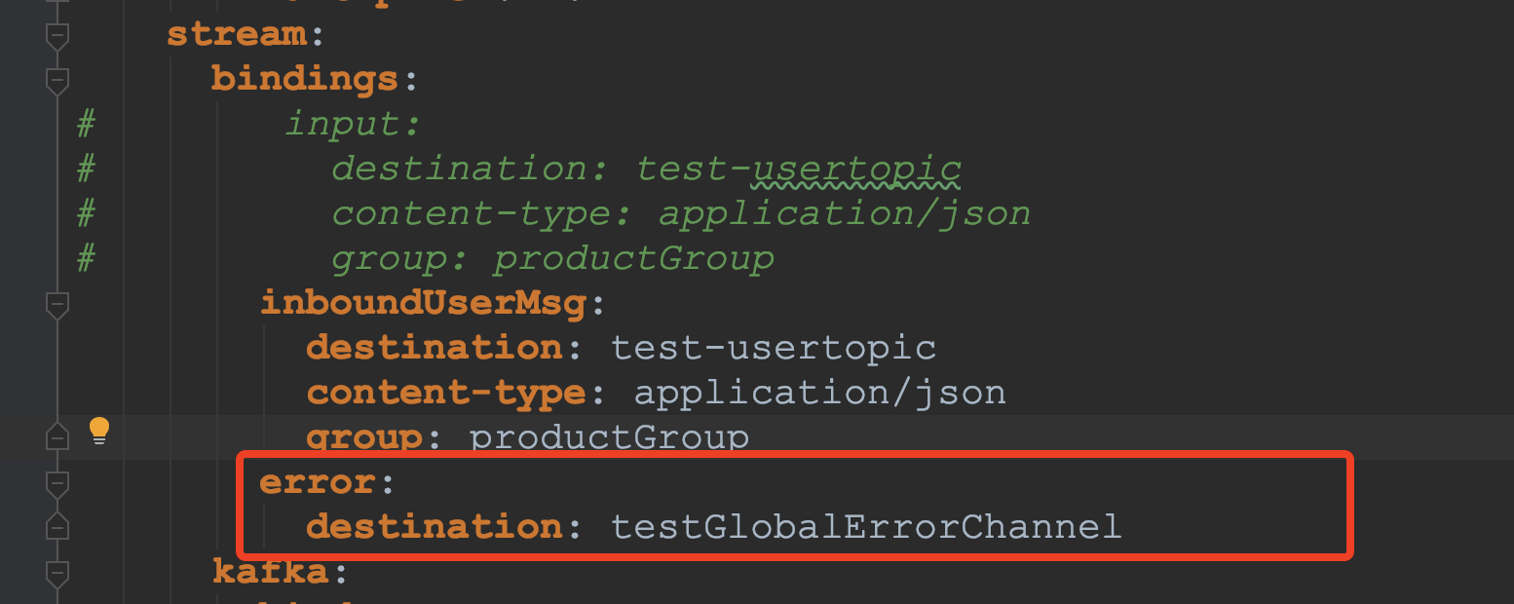Click the uncommented test-usertopic destination value

pos(774,348)
